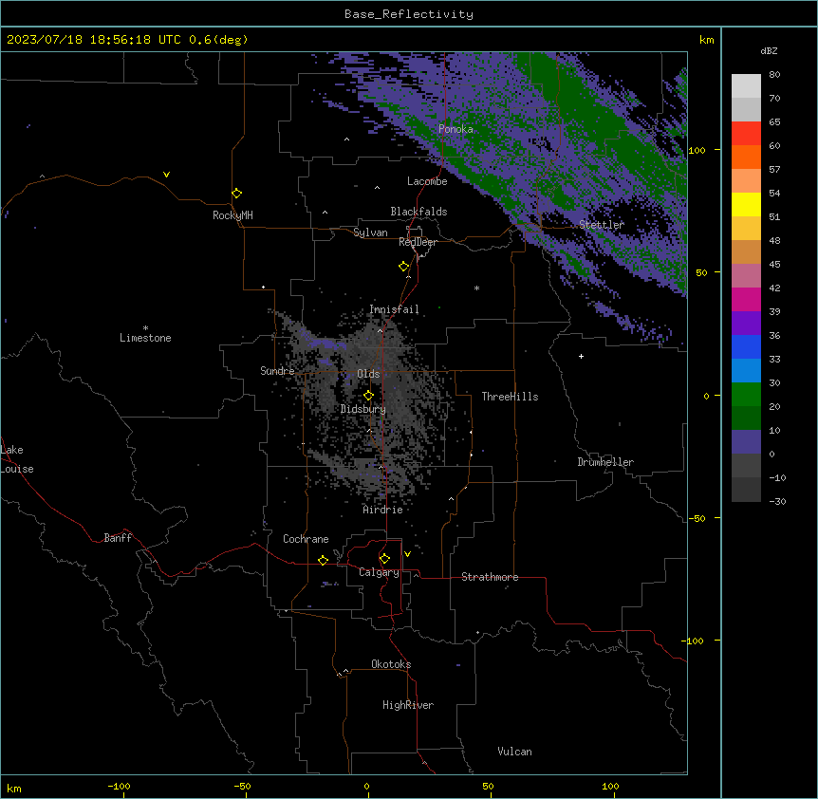Click the Sundre label
Image resolution: width=818 pixels, height=799 pixels.
click(x=277, y=371)
